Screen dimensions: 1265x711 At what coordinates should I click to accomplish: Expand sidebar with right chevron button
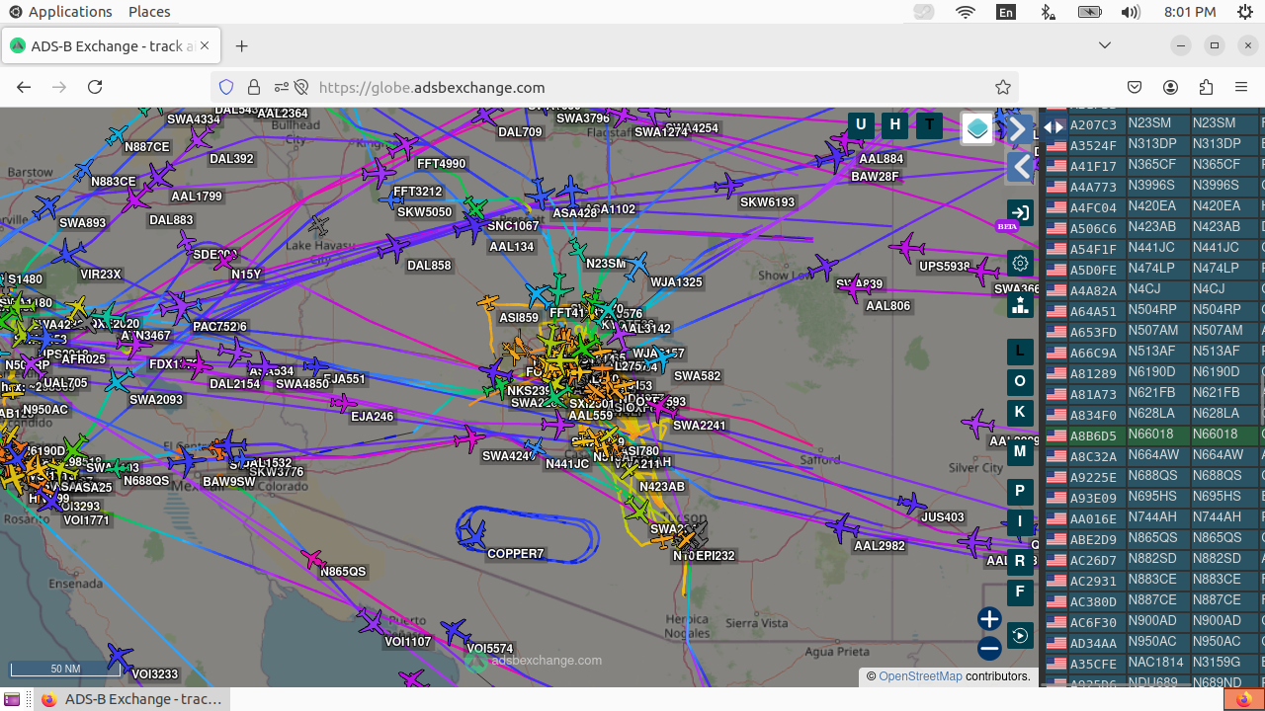(x=1018, y=128)
